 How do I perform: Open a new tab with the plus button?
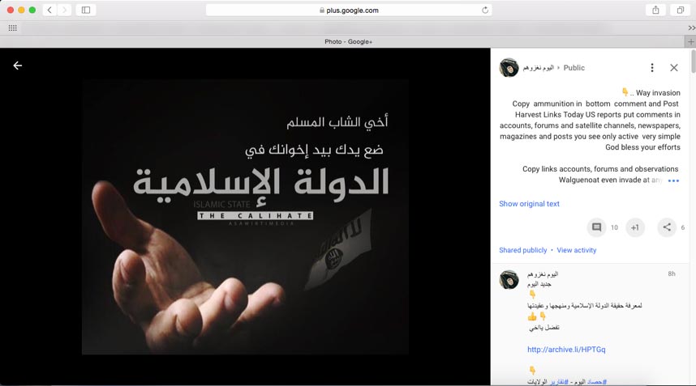click(x=690, y=41)
